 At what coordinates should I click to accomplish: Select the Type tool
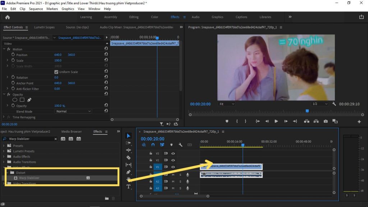coord(129,187)
